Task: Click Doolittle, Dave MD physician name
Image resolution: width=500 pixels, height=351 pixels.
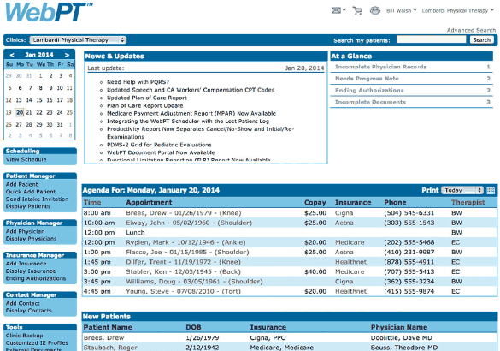Action: click(x=401, y=338)
